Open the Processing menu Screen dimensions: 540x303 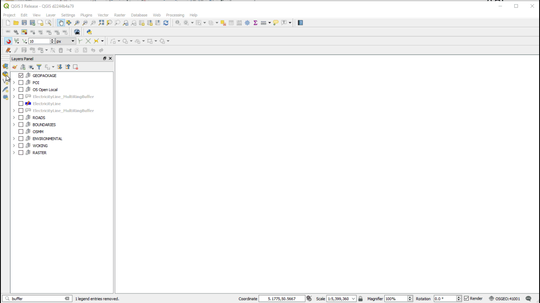(x=175, y=15)
